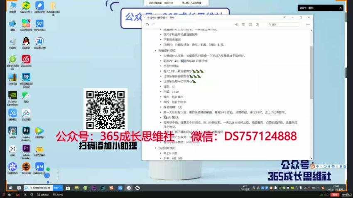Click the 不要用无线网 line

(x=172, y=39)
